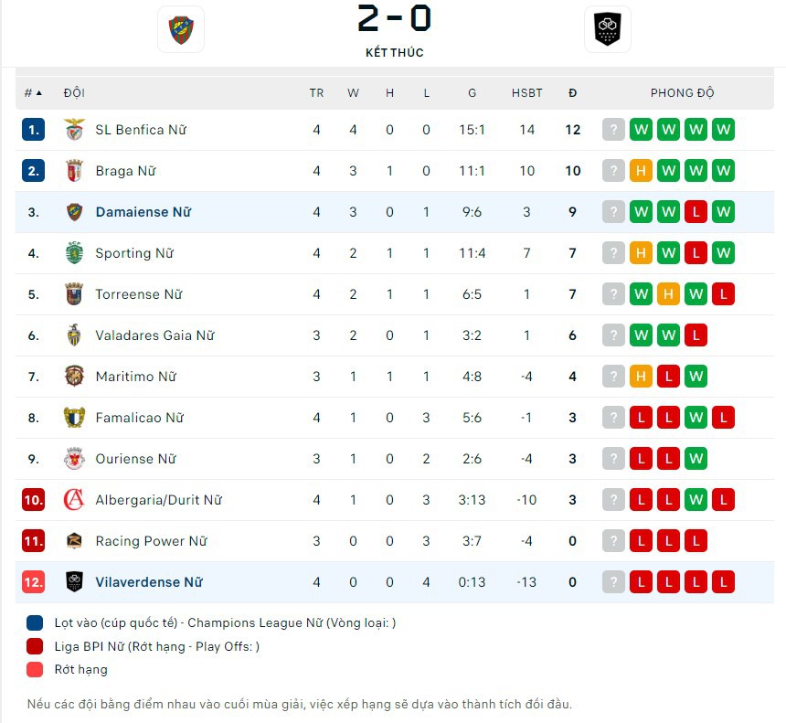Click the Braga Nữ club crest
The height and width of the screenshot is (723, 786).
tap(74, 171)
